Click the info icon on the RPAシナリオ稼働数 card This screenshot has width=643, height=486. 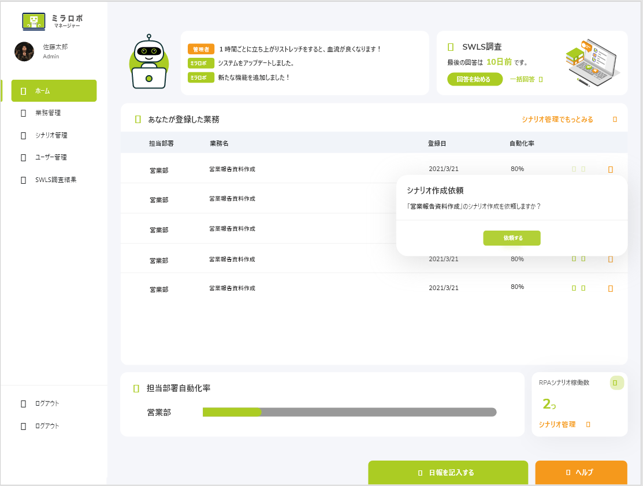tap(616, 383)
